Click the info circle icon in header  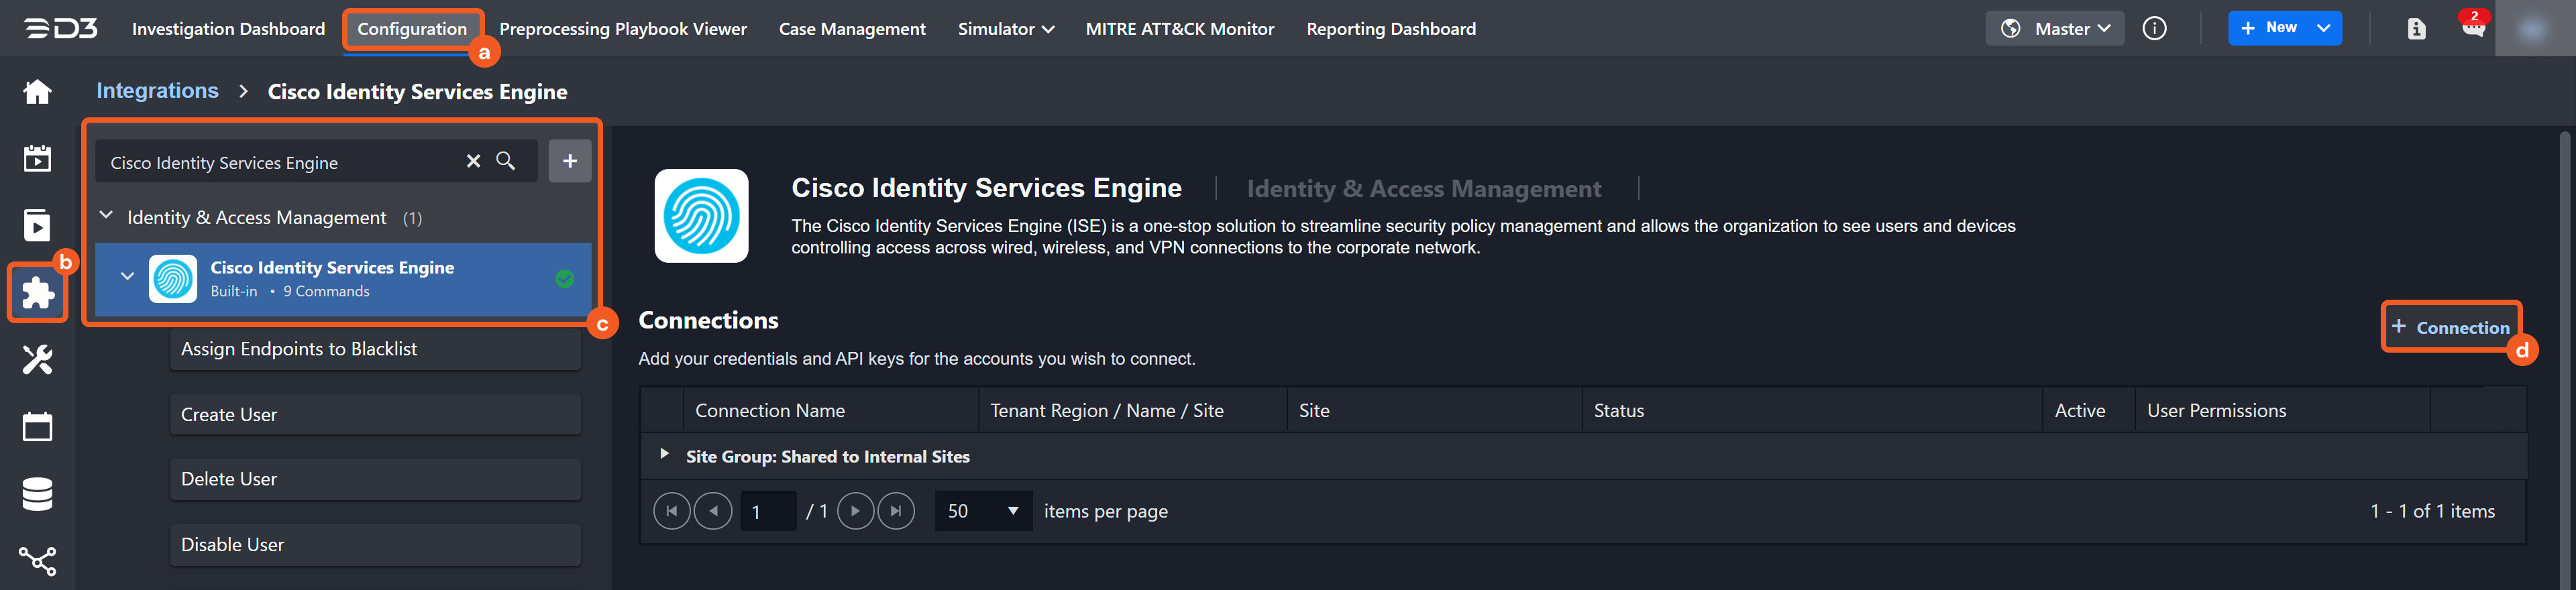coord(2154,29)
